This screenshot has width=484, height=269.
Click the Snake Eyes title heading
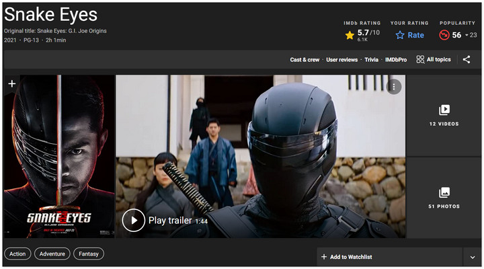pos(50,15)
